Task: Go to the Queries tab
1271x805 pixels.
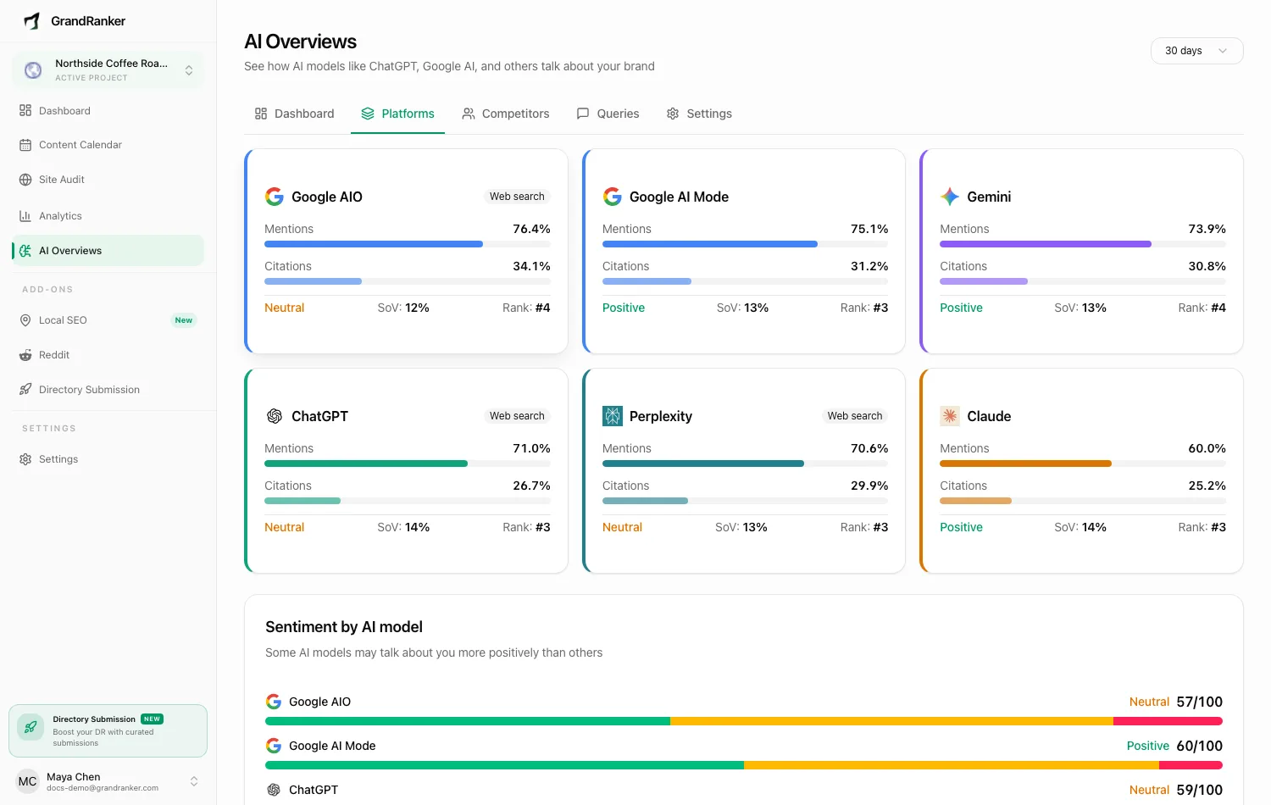Action: [x=608, y=114]
